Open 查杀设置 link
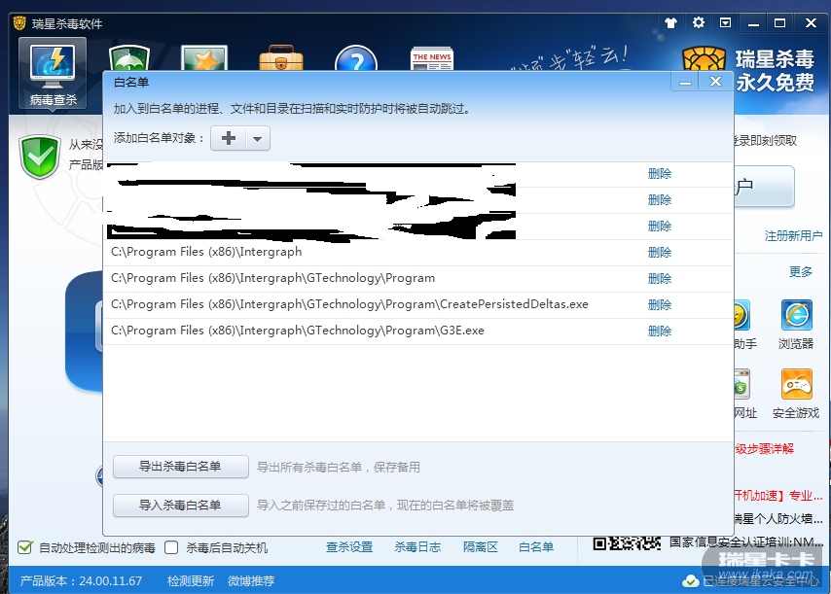Image resolution: width=831 pixels, height=594 pixels. [349, 547]
